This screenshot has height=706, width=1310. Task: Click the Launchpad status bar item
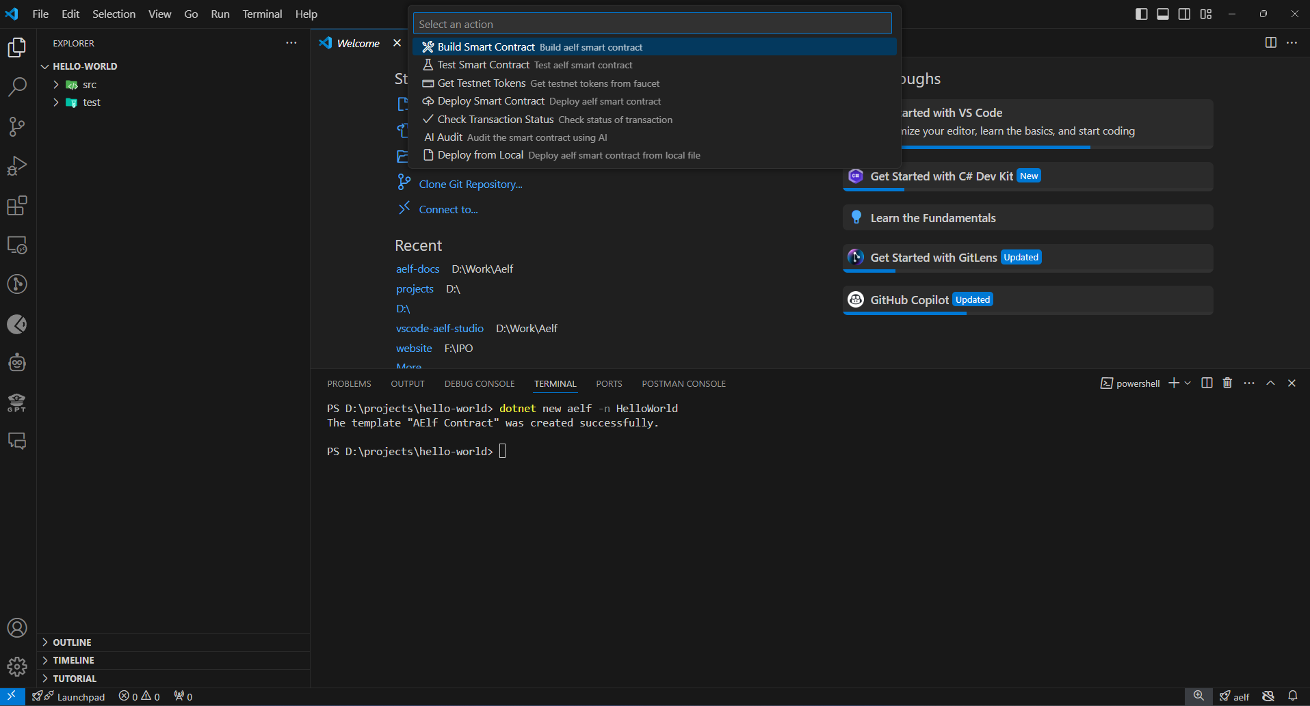pos(68,696)
